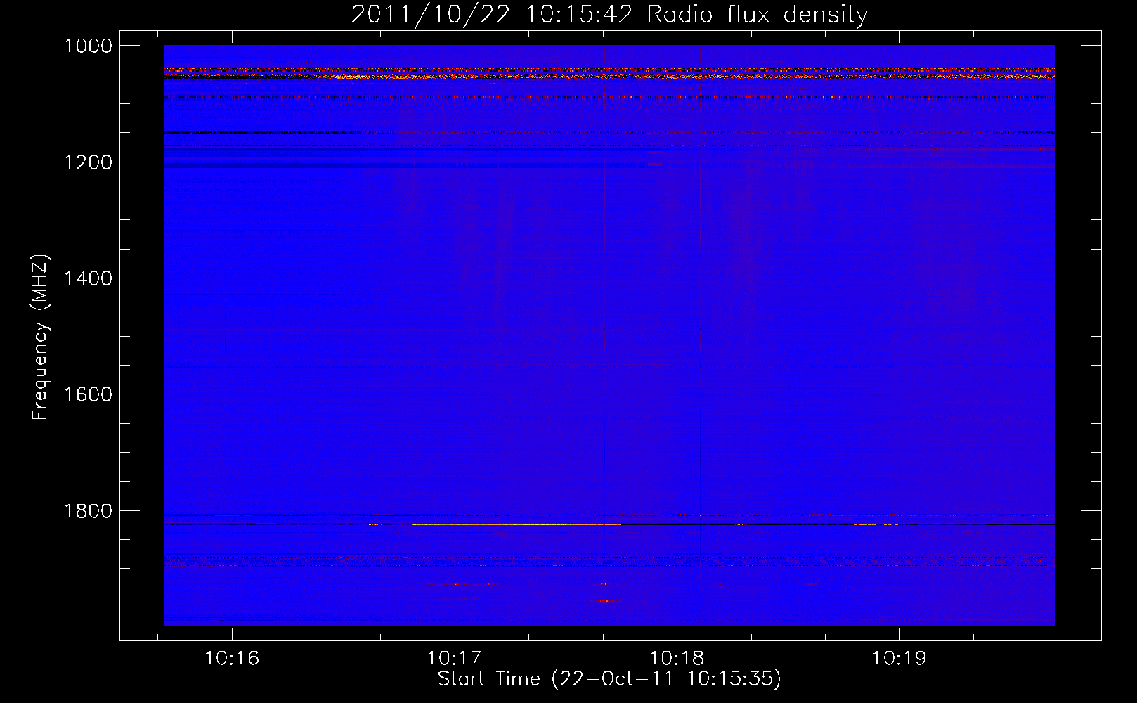The image size is (1137, 703).
Task: Click the bright yellow emission line near 1820 MHz
Action: 516,524
